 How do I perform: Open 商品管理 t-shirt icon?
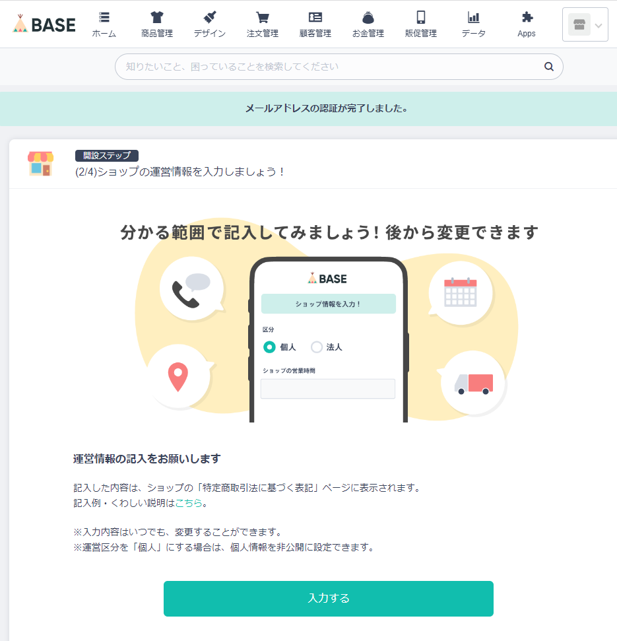(157, 17)
